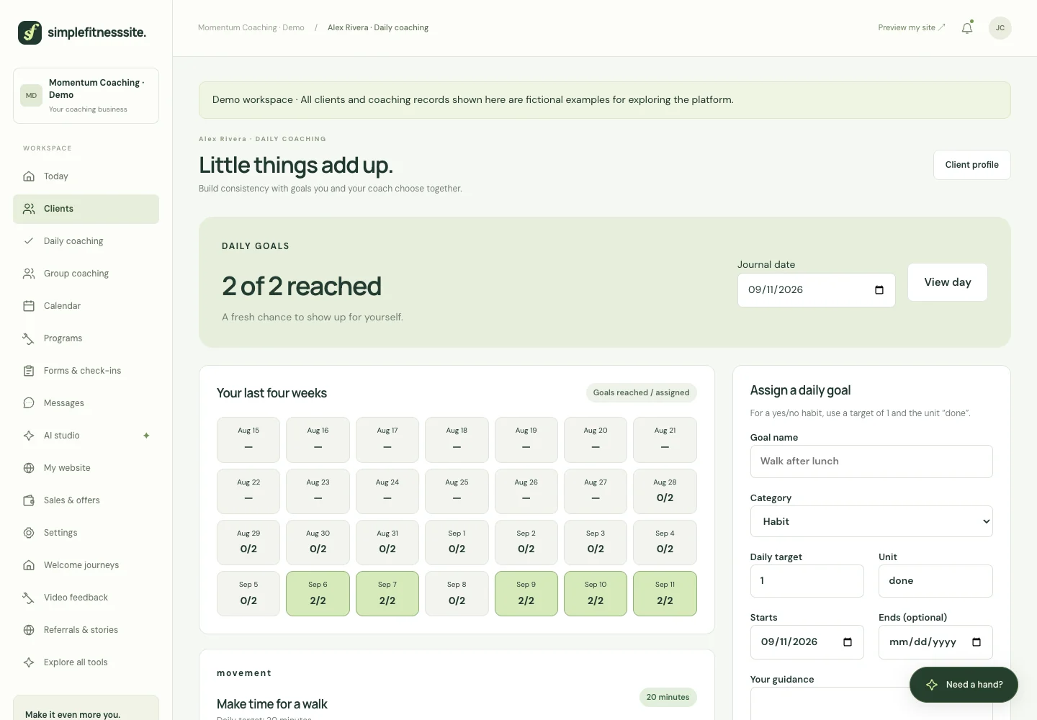Select the Sep 9 day cell
Viewport: 1037px width, 720px height.
526,593
